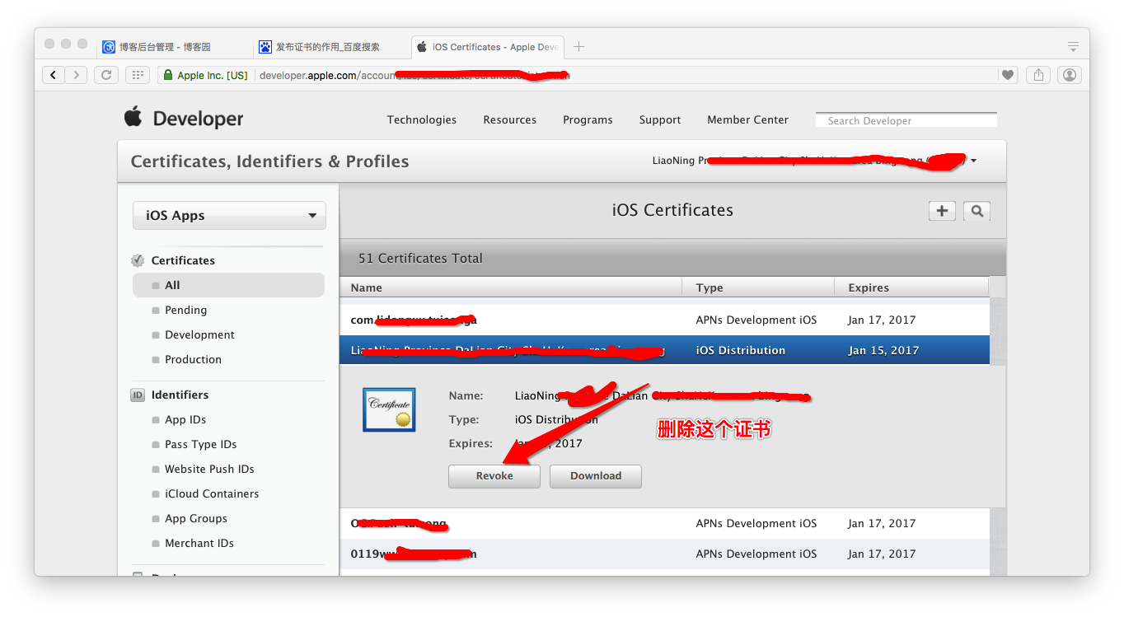Open the Technologies menu
The height and width of the screenshot is (617, 1124).
[x=422, y=119]
